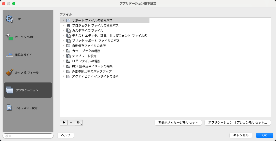This screenshot has height=141, width=276.
Task: Expand テキスト エディタ、辞書 node
Action: tap(63, 36)
